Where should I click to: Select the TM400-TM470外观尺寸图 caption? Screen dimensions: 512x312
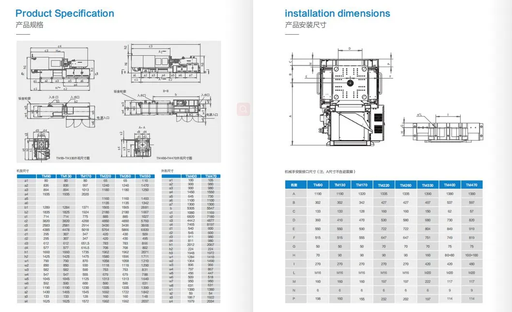click(175, 157)
